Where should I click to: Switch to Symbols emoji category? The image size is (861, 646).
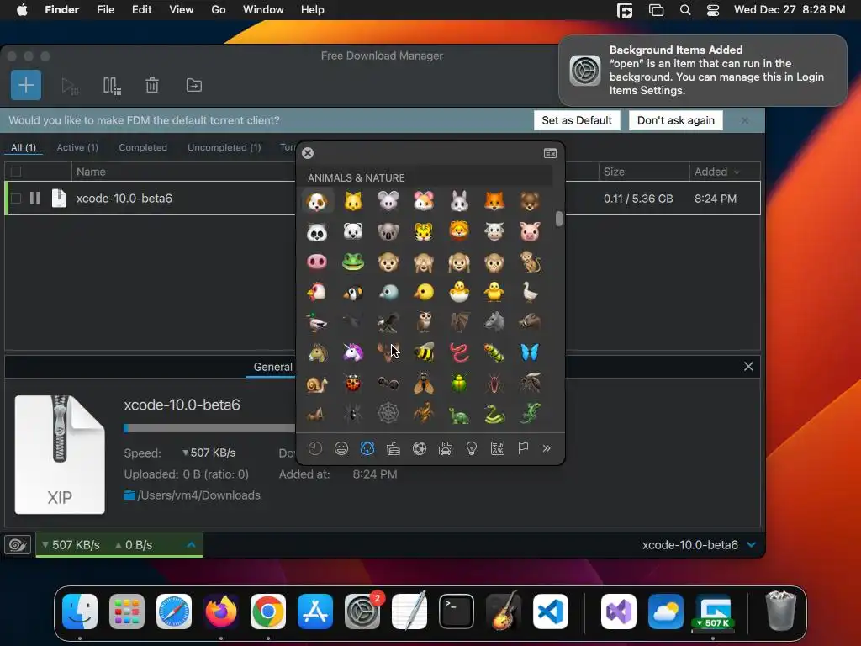coord(498,449)
